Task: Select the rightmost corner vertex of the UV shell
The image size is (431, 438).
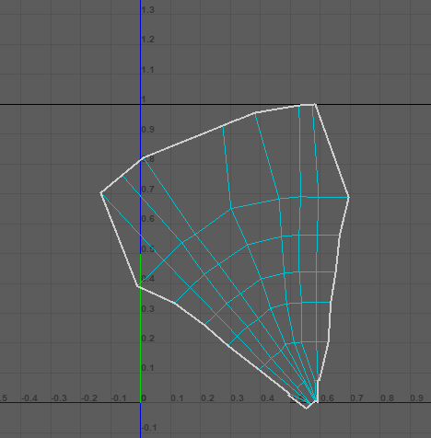Action: 349,197
